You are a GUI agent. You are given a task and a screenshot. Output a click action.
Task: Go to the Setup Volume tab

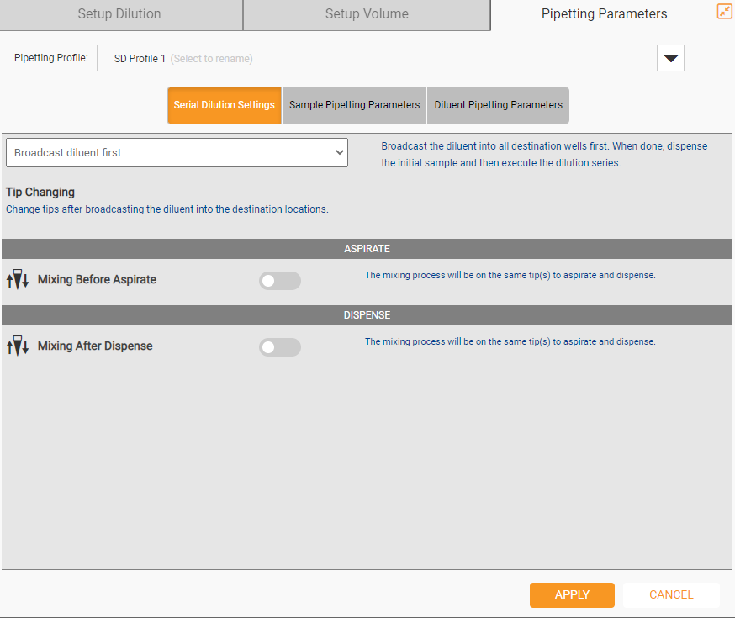(x=367, y=14)
